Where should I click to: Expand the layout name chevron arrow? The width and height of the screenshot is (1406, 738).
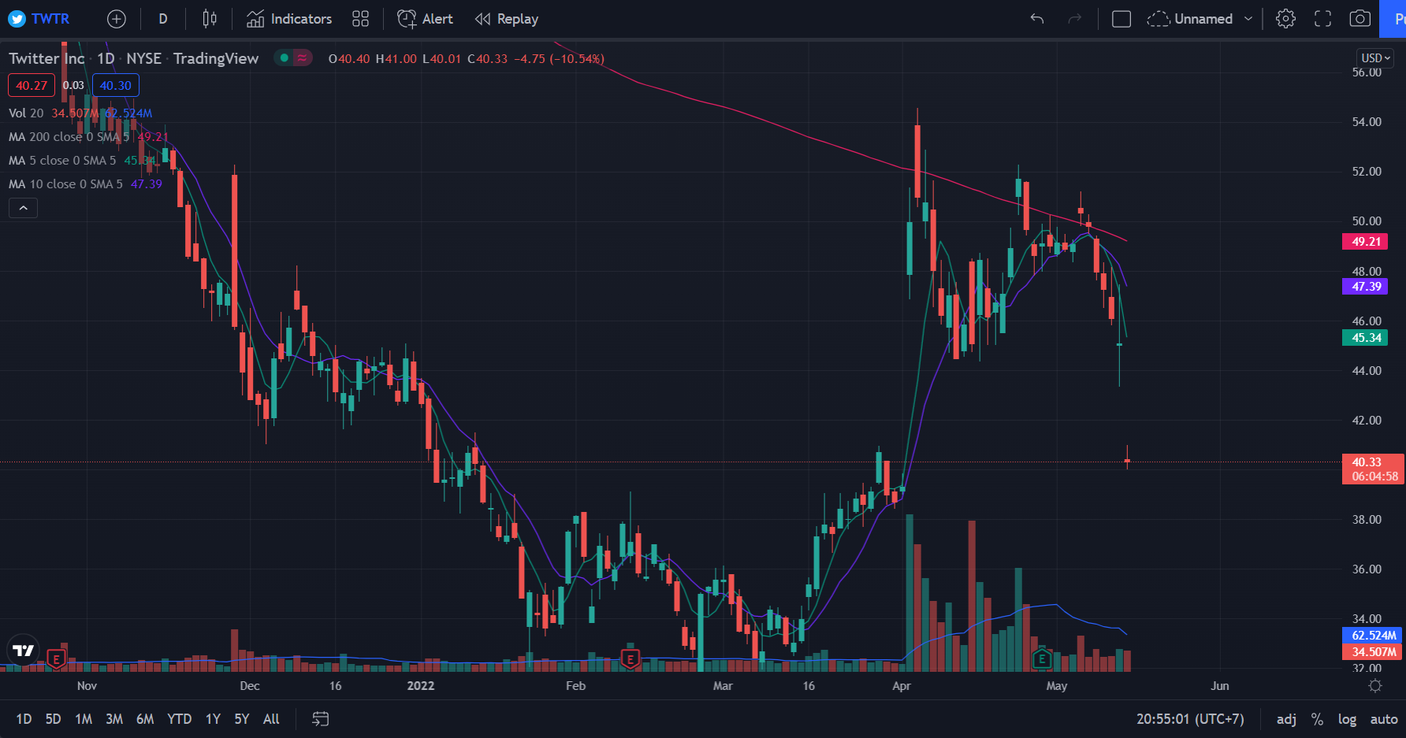[x=1248, y=19]
